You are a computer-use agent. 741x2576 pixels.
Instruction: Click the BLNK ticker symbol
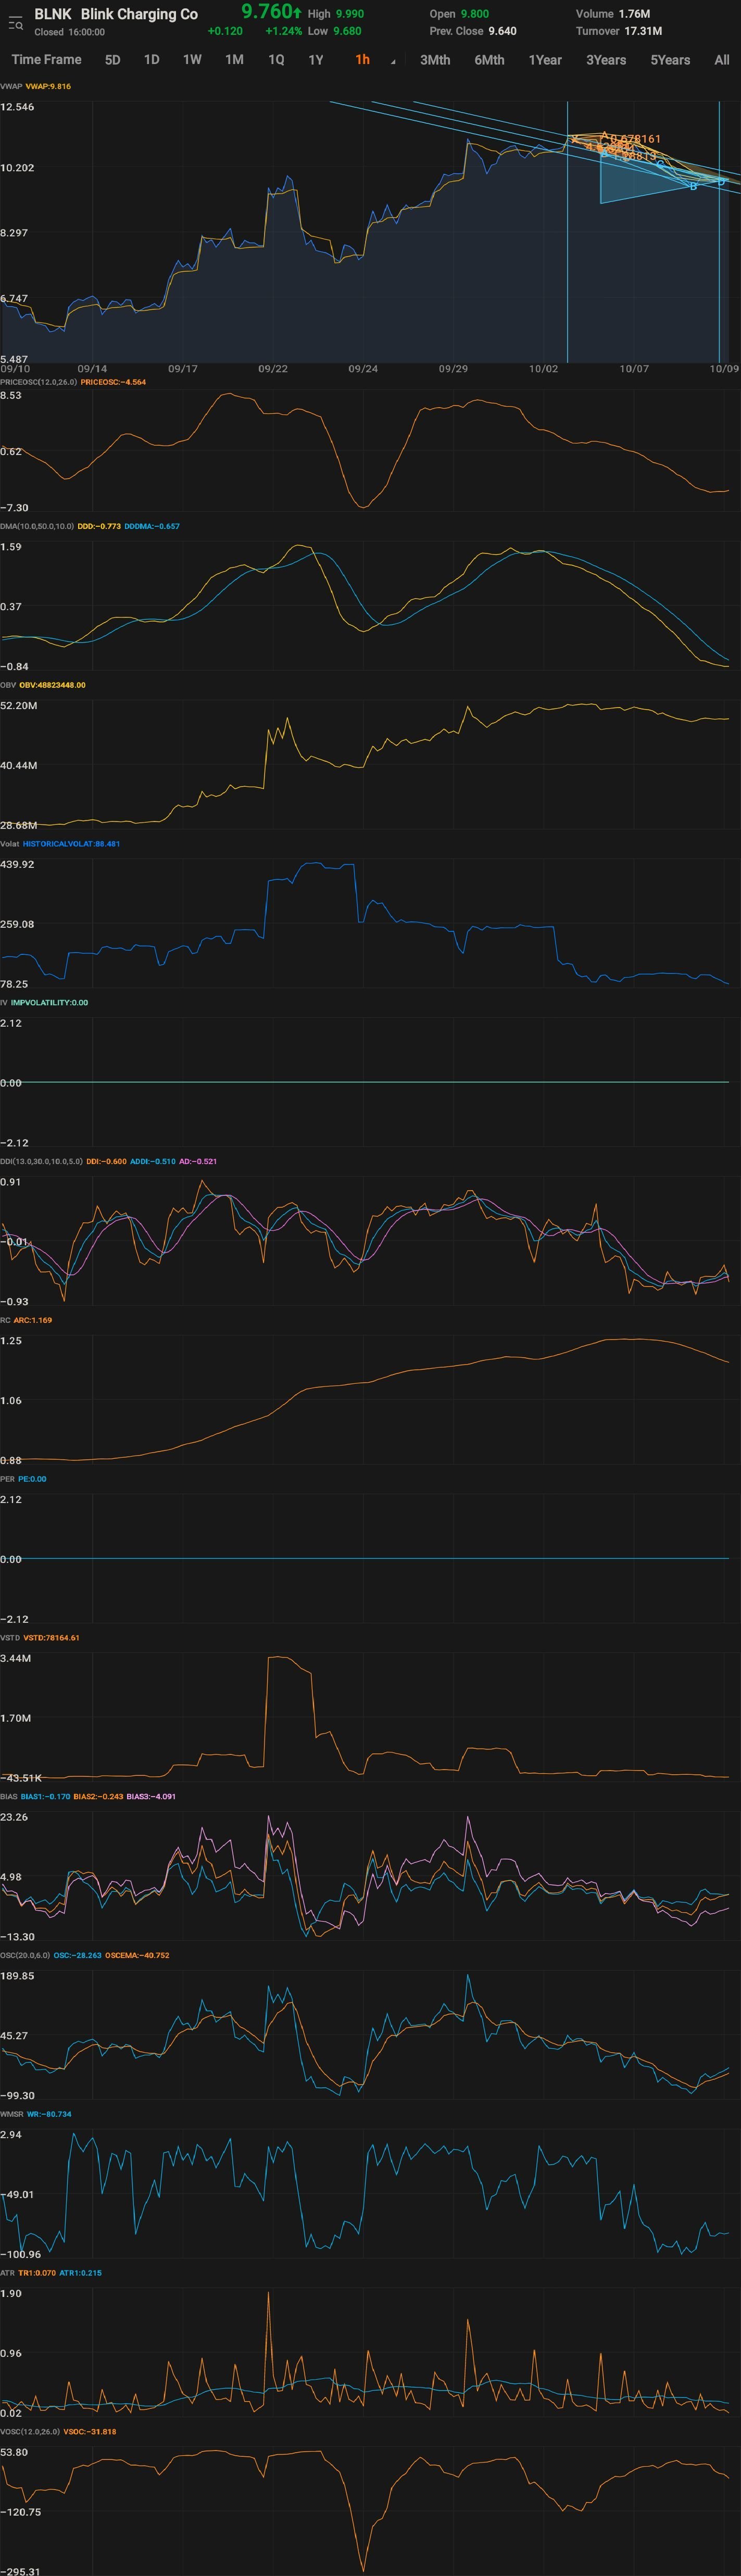(53, 14)
